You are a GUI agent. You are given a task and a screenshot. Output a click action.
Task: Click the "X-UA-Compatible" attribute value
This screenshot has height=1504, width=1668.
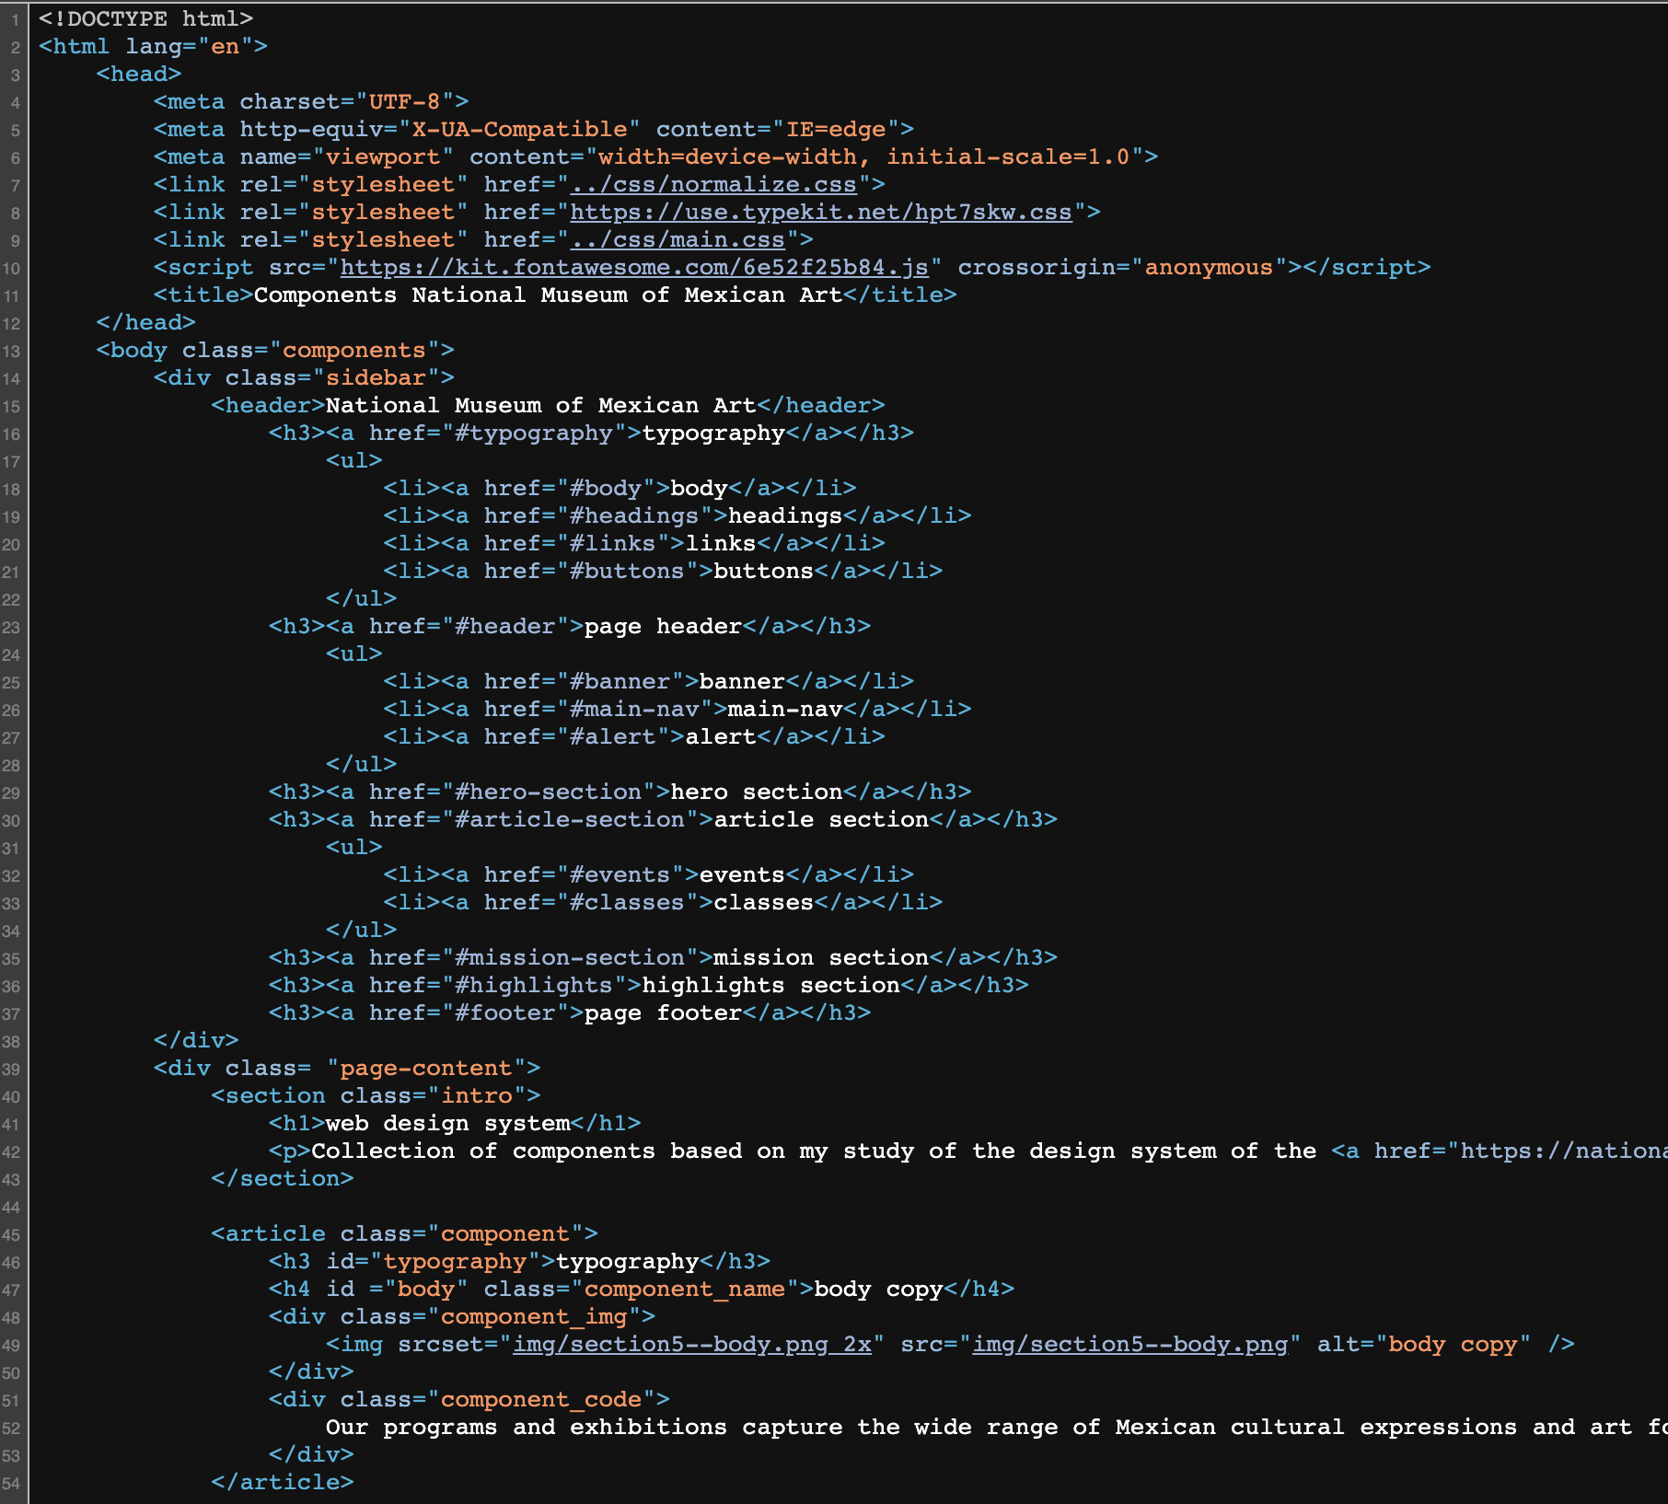pyautogui.click(x=519, y=129)
